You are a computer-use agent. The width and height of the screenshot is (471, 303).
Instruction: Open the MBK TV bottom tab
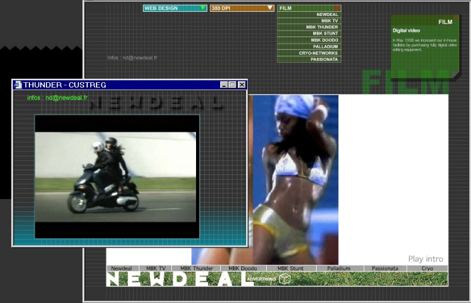155,268
